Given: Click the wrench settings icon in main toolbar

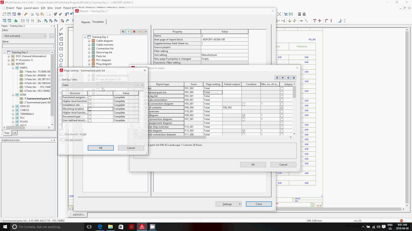Looking at the screenshot, I should click(x=26, y=14).
